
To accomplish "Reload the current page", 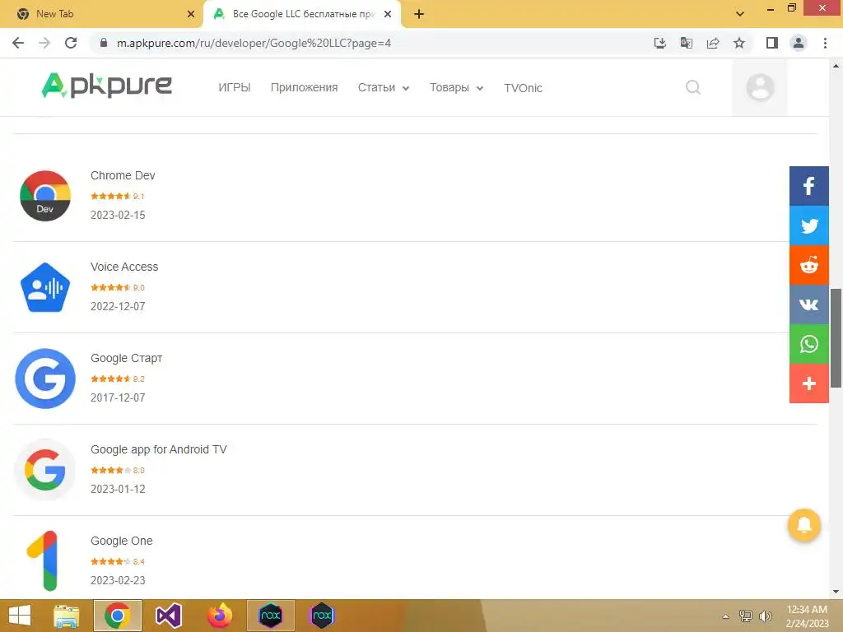I will pos(71,43).
